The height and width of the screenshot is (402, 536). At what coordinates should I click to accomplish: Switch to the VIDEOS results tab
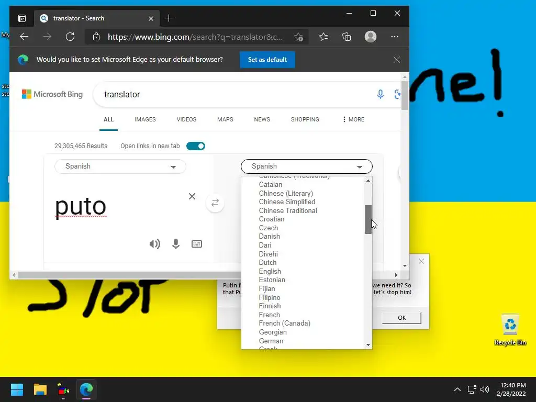[186, 119]
